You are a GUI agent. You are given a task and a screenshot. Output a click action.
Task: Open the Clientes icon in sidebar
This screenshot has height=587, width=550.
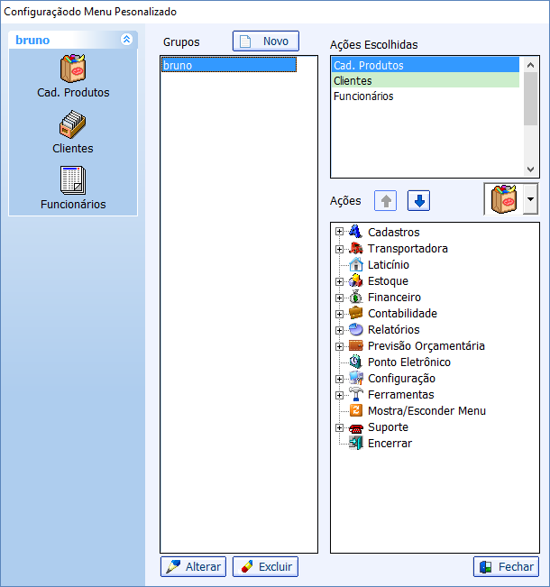(x=72, y=125)
